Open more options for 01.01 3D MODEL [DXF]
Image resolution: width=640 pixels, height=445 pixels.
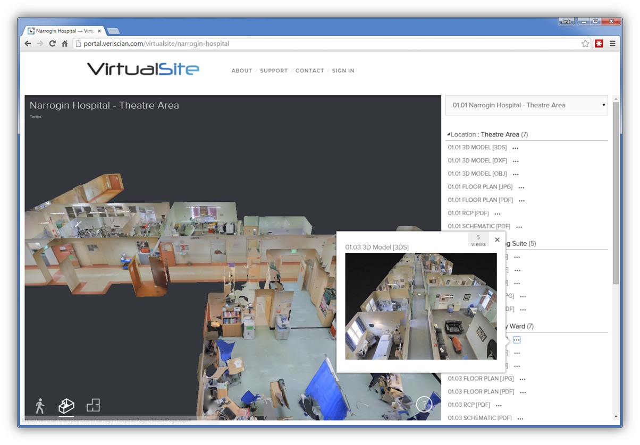[x=516, y=161]
